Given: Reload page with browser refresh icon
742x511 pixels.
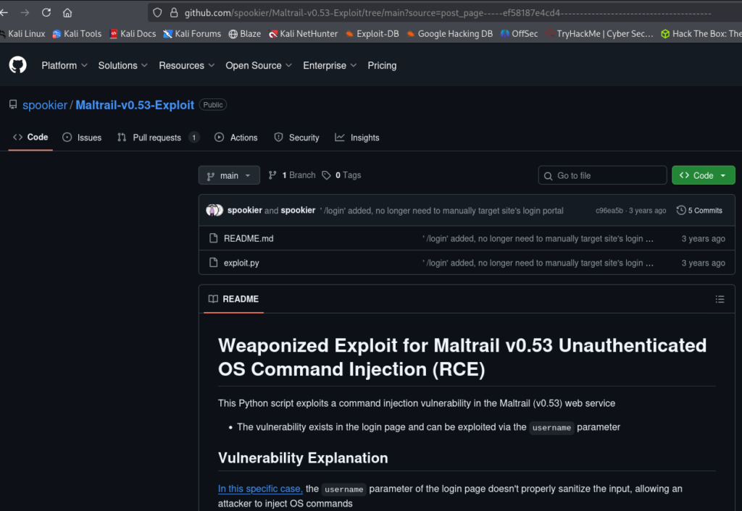Looking at the screenshot, I should pyautogui.click(x=46, y=13).
